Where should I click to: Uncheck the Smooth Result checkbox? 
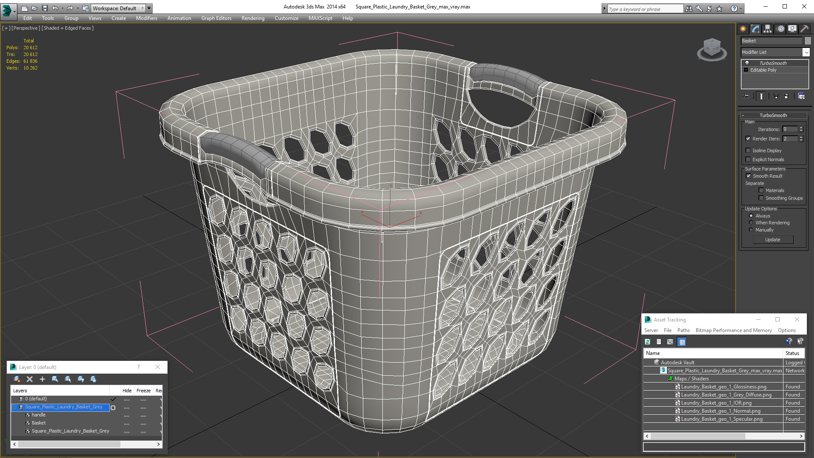tap(748, 176)
